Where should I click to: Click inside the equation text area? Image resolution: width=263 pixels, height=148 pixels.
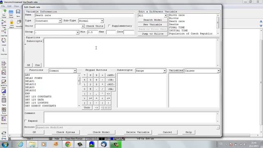(x=130, y=53)
